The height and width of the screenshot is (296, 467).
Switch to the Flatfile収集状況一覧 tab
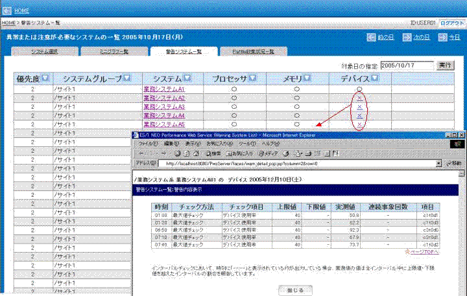254,51
